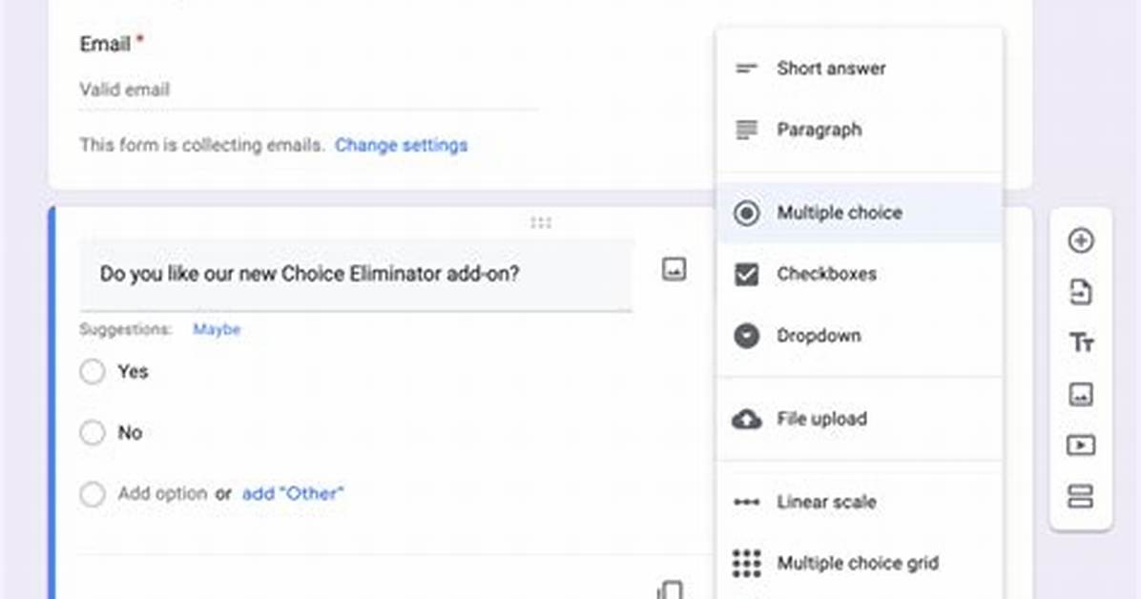This screenshot has height=599, width=1141.
Task: Click the Checkboxes check icon in menu
Action: [x=747, y=275]
